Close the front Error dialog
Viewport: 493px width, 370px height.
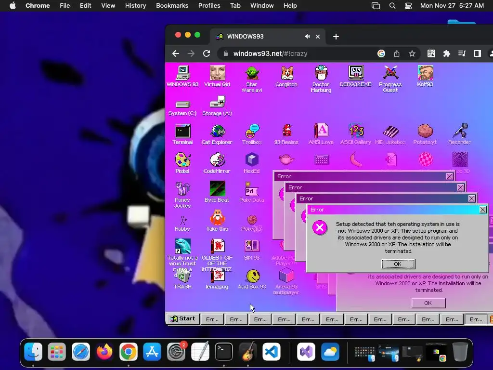pos(483,210)
